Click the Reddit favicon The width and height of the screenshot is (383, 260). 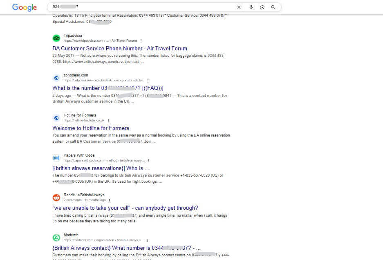pyautogui.click(x=56, y=197)
